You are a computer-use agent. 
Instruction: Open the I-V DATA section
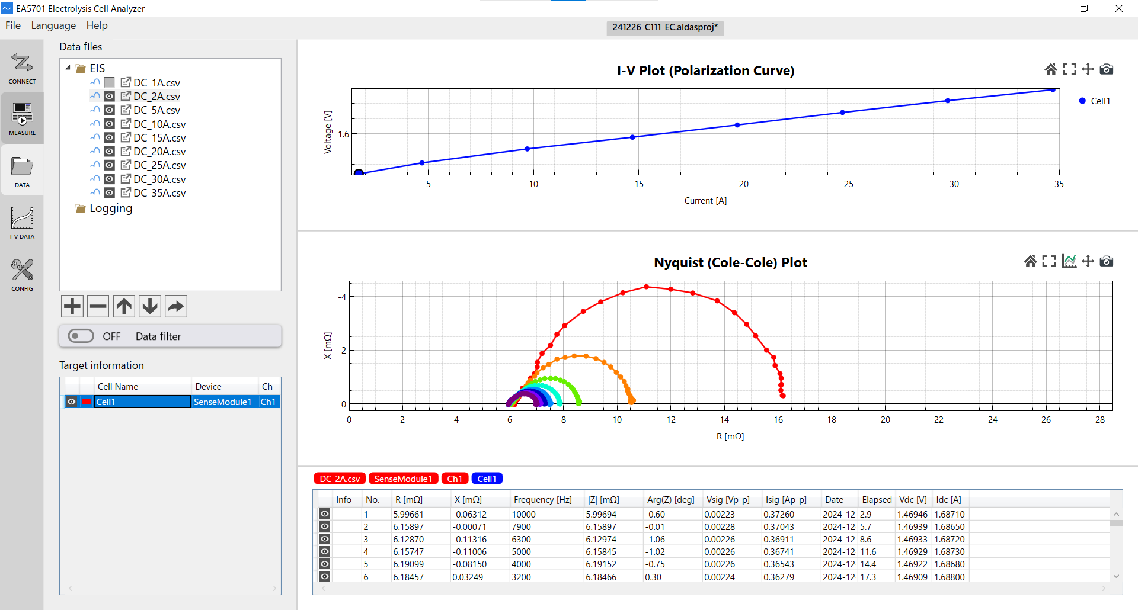tap(22, 222)
